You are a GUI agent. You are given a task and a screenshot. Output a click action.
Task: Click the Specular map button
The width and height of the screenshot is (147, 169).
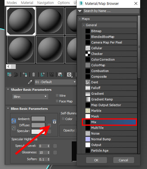tap(49, 131)
